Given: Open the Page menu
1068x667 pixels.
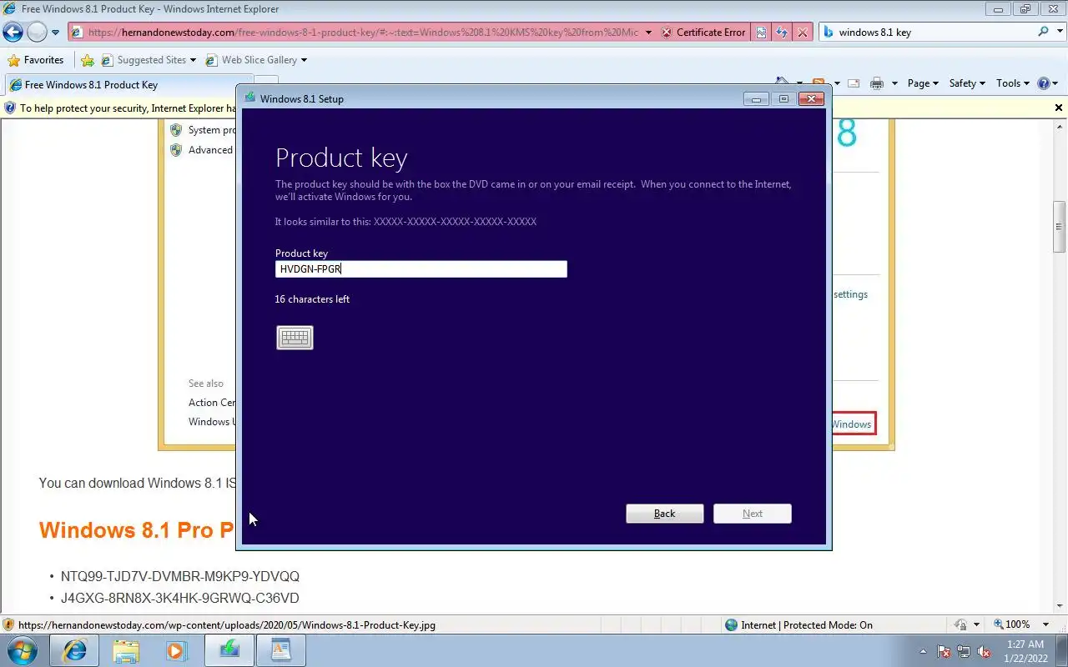Looking at the screenshot, I should (x=923, y=83).
